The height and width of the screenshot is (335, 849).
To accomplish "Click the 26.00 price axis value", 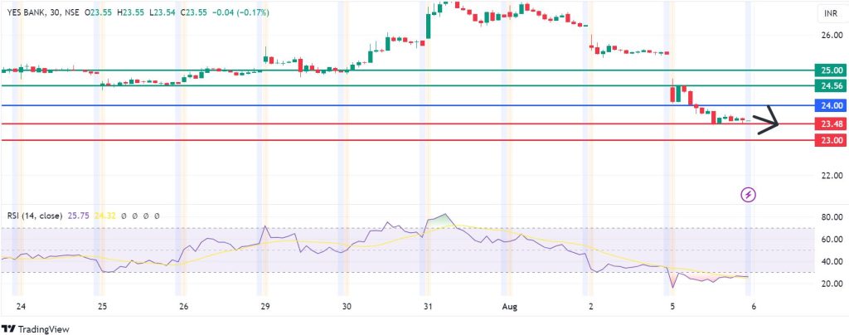I will point(832,35).
